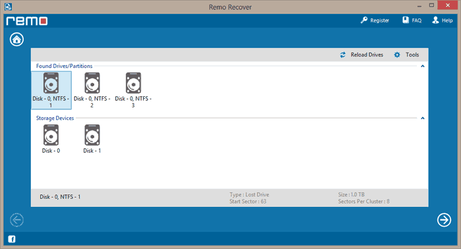Go back with the previous arrow

pos(16,220)
